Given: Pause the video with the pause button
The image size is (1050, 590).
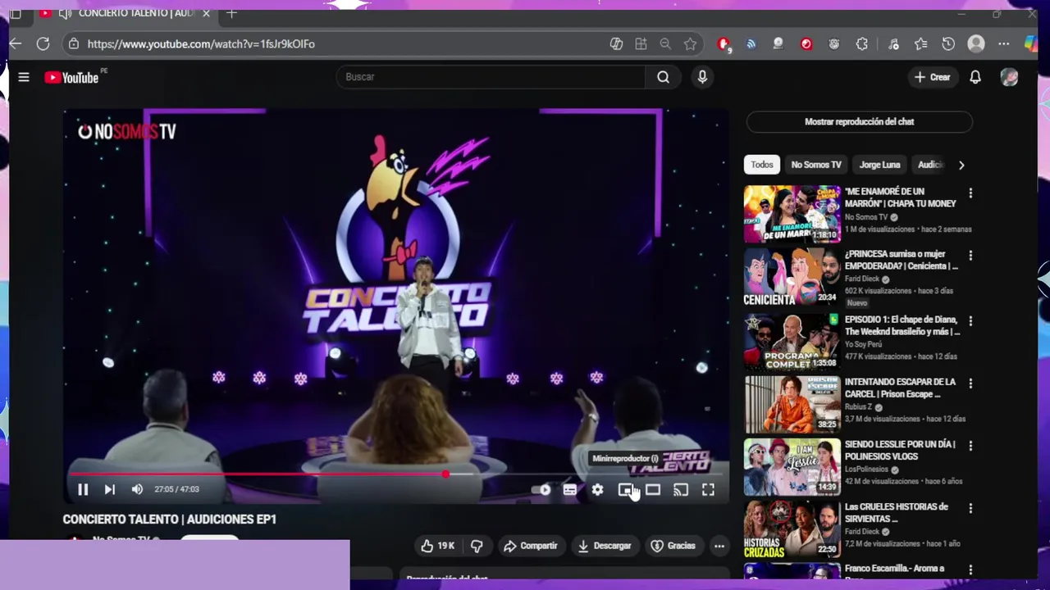Looking at the screenshot, I should [x=83, y=489].
